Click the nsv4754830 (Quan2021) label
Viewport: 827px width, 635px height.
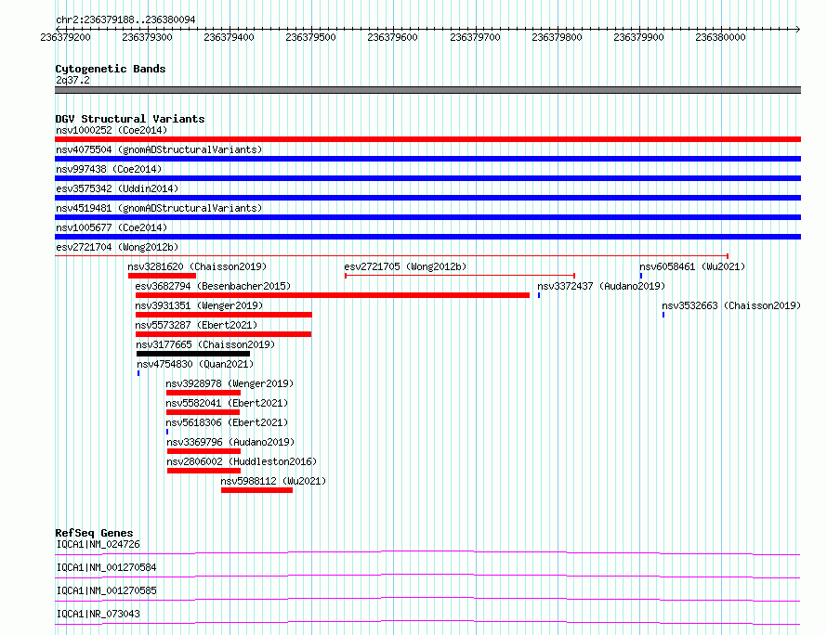point(195,364)
